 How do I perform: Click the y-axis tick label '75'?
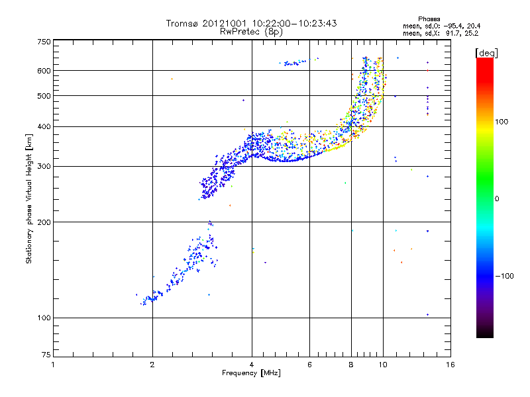point(46,355)
